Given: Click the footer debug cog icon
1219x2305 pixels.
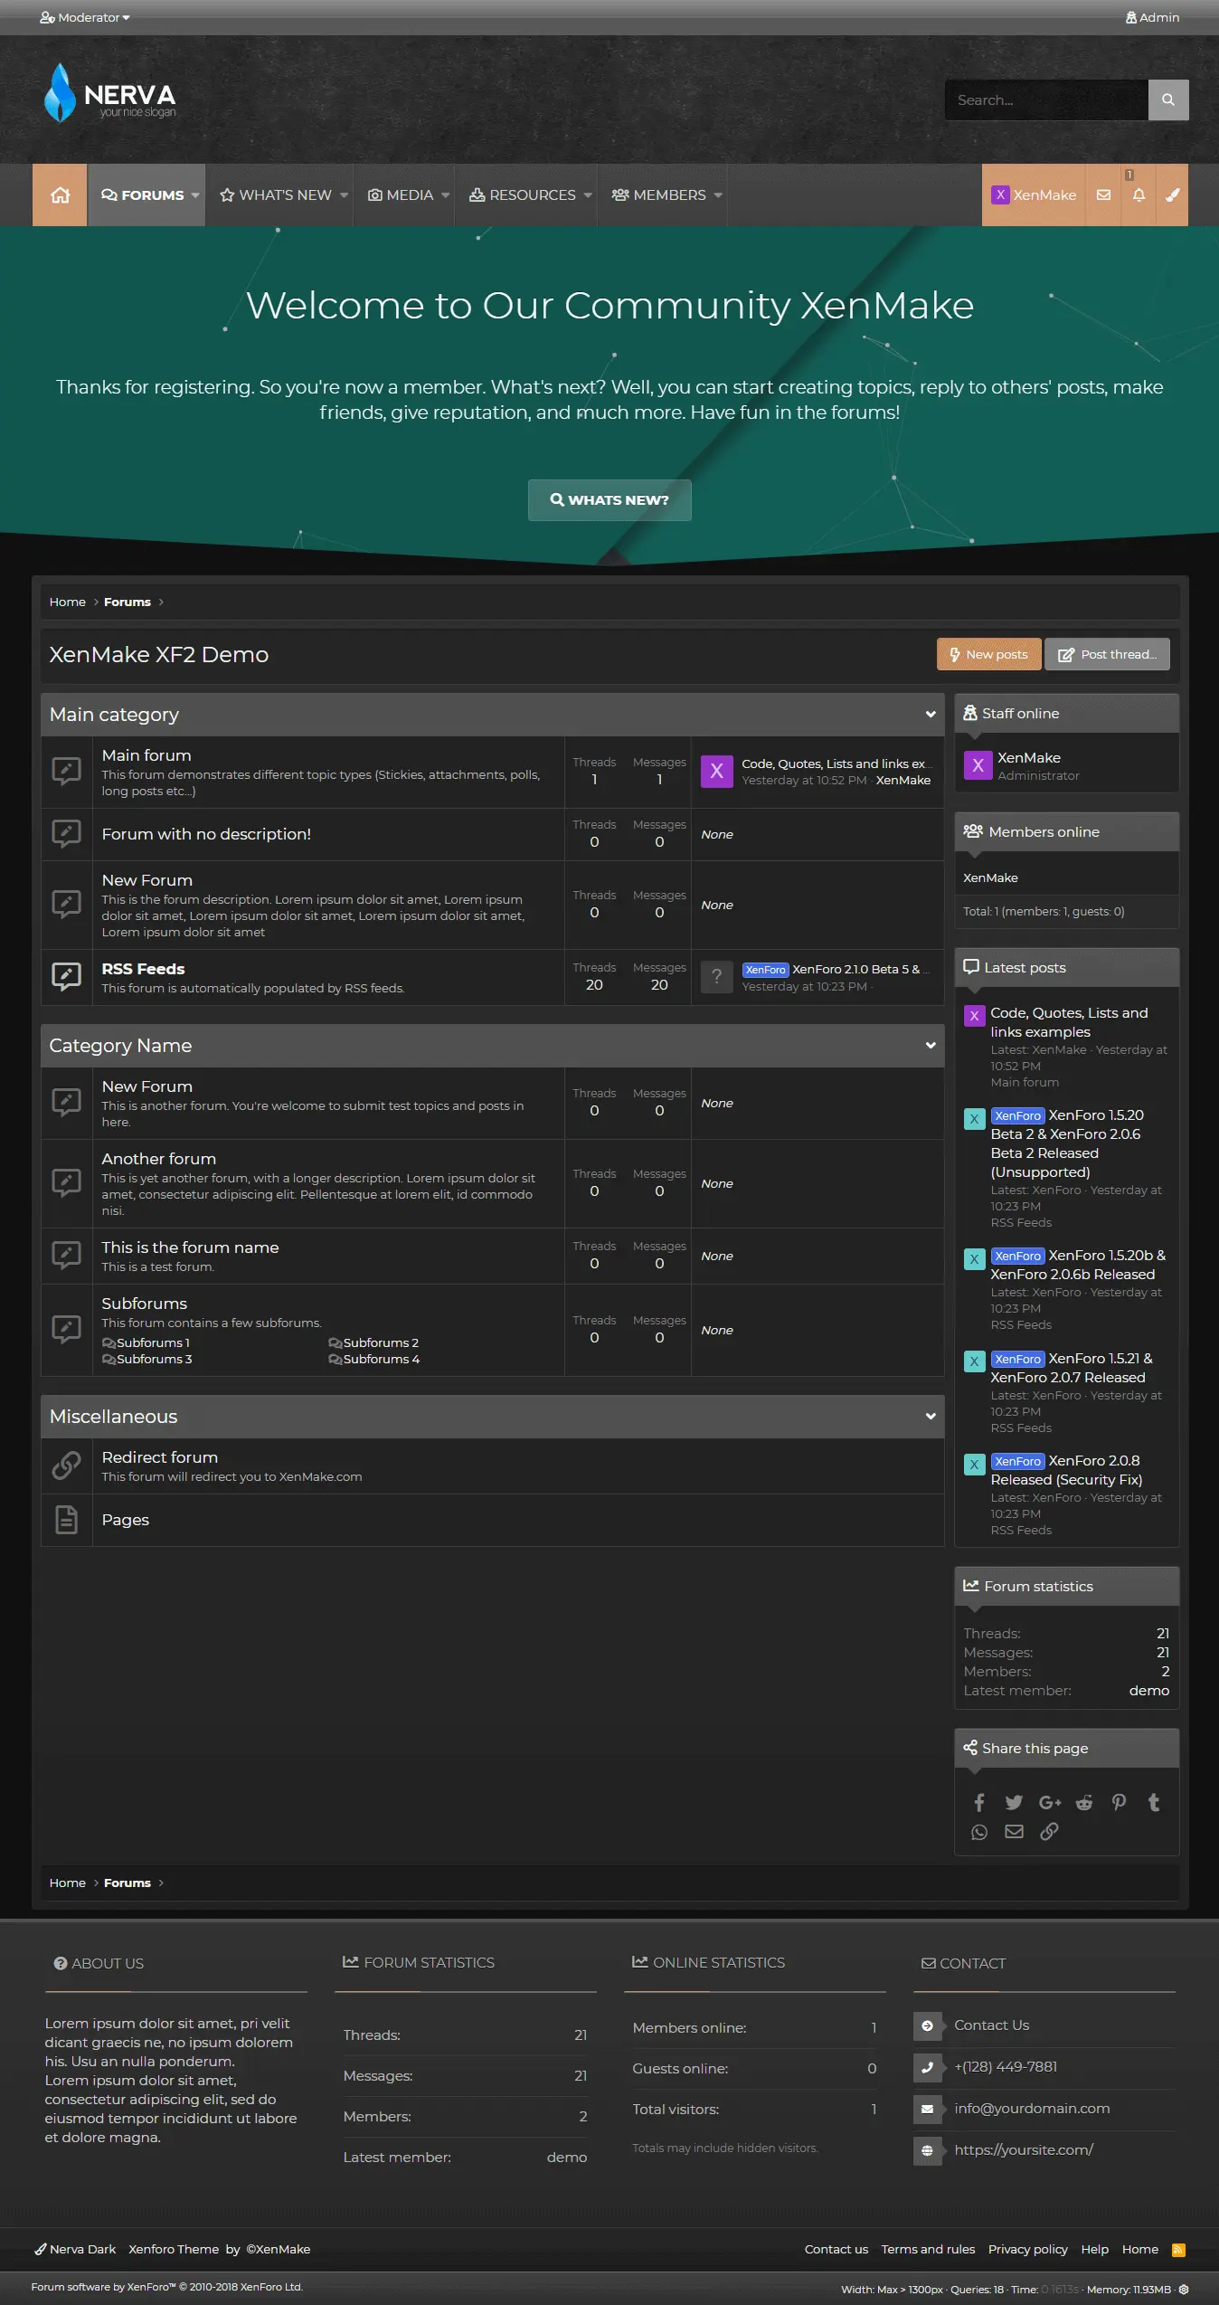Looking at the screenshot, I should 1184,2290.
